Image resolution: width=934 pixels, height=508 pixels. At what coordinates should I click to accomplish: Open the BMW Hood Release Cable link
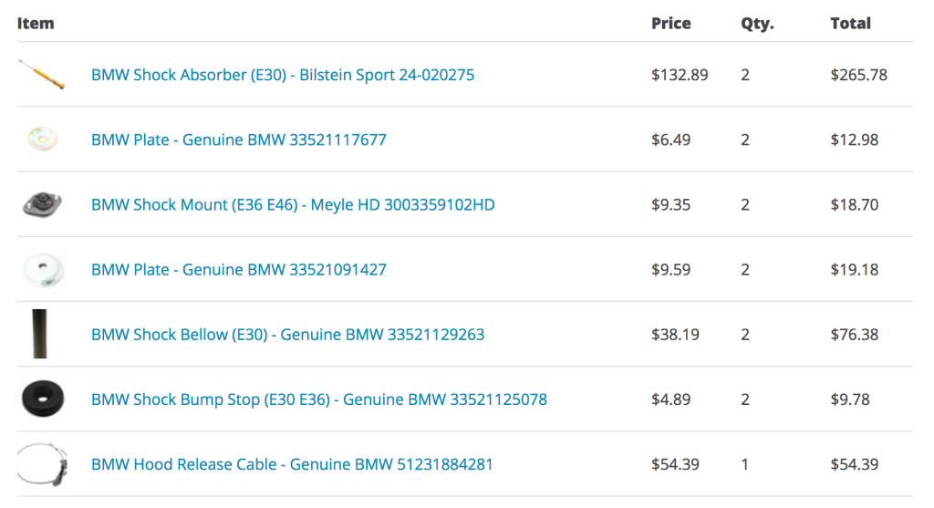tap(292, 464)
